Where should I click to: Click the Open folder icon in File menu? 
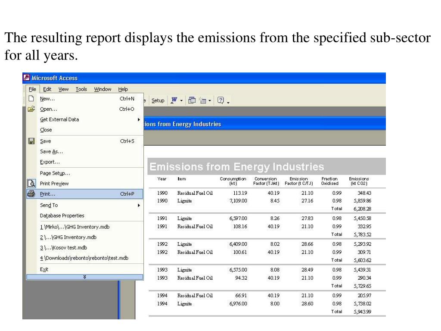(x=31, y=109)
